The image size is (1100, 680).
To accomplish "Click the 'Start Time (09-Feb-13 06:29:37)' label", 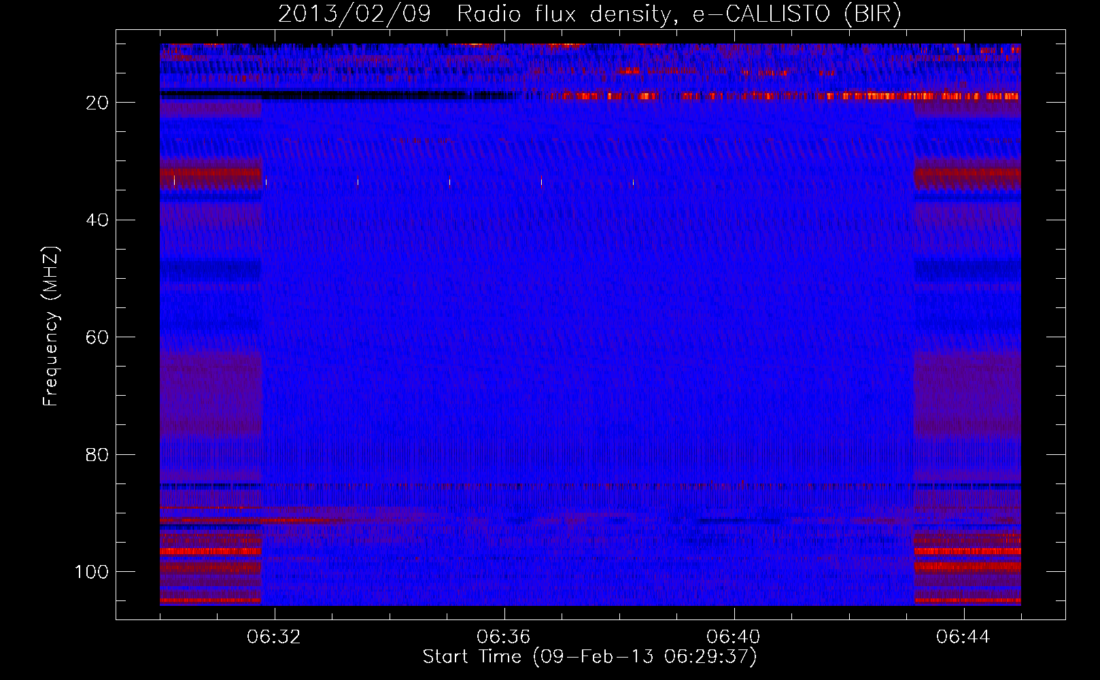I will (589, 657).
